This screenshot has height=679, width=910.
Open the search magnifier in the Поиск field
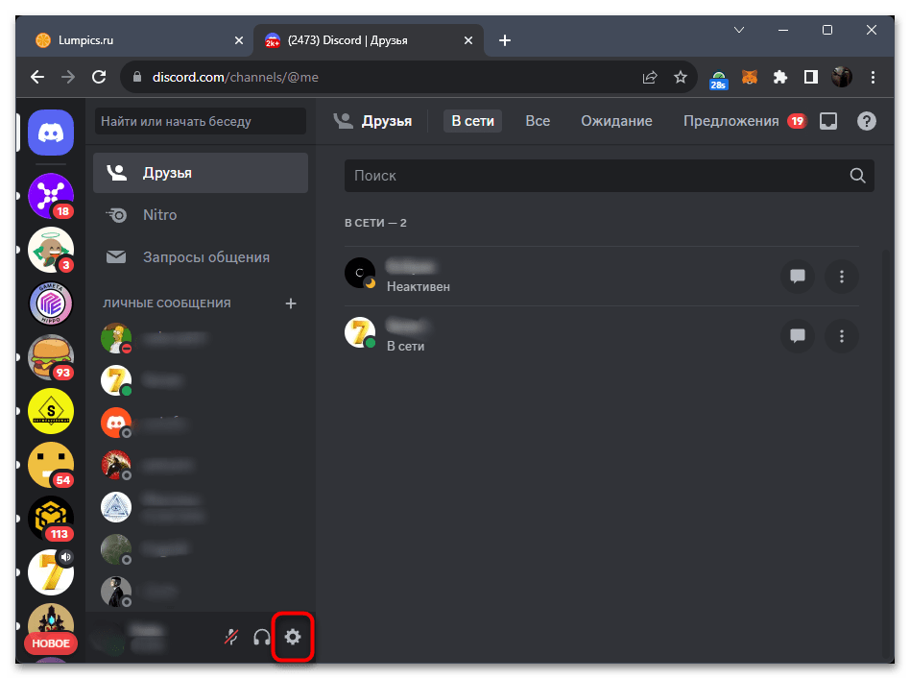coord(856,176)
